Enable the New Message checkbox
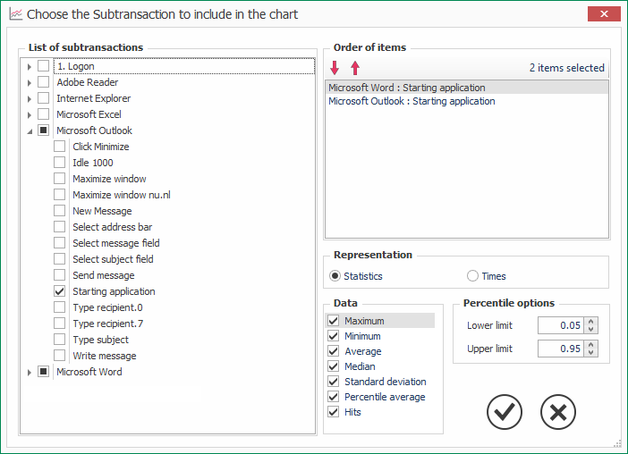This screenshot has width=628, height=454. coord(60,211)
